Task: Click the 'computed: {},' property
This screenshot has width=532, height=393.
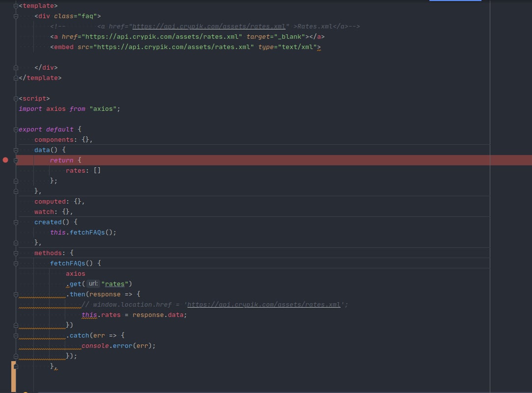Action: (59, 202)
